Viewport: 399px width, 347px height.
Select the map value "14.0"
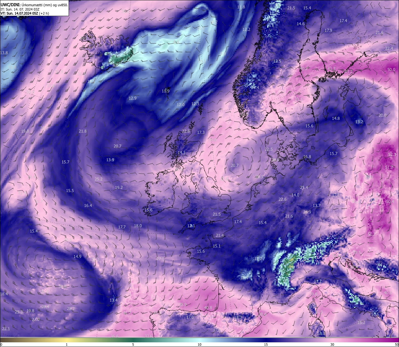tap(295, 195)
